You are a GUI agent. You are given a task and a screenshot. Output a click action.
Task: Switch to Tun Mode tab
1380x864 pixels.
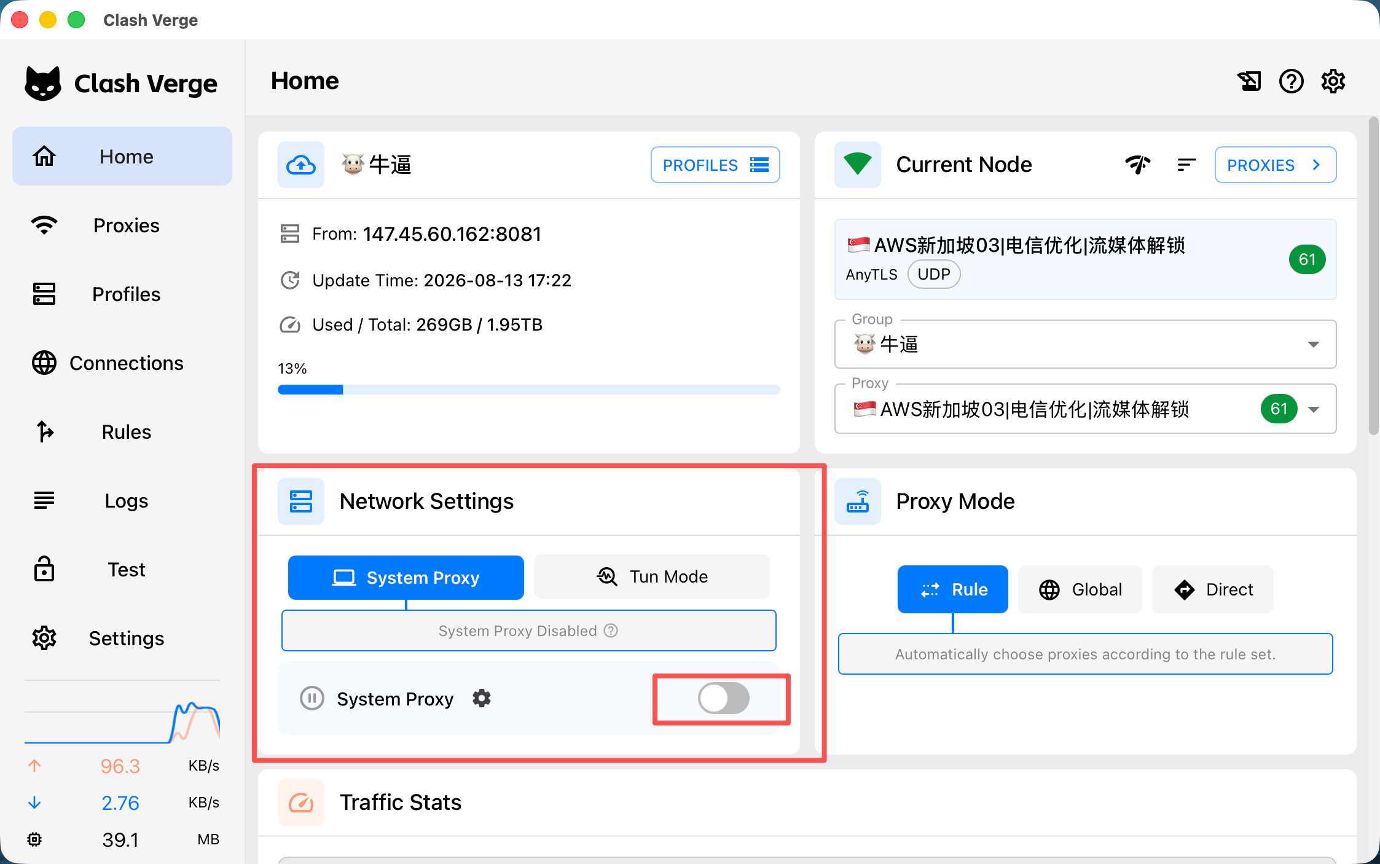point(652,576)
